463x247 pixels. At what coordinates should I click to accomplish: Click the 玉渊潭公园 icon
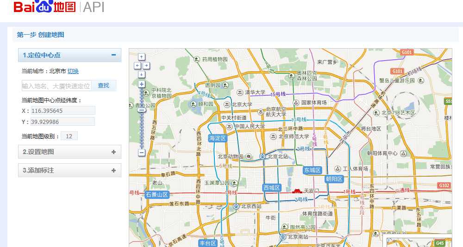click(234, 183)
